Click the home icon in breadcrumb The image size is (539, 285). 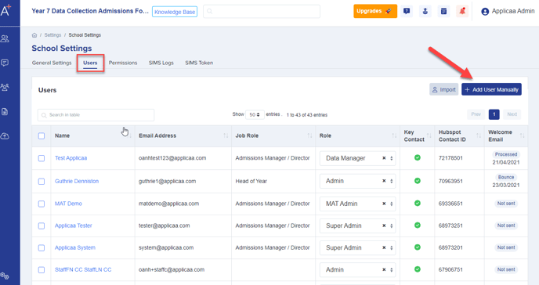[x=34, y=35]
